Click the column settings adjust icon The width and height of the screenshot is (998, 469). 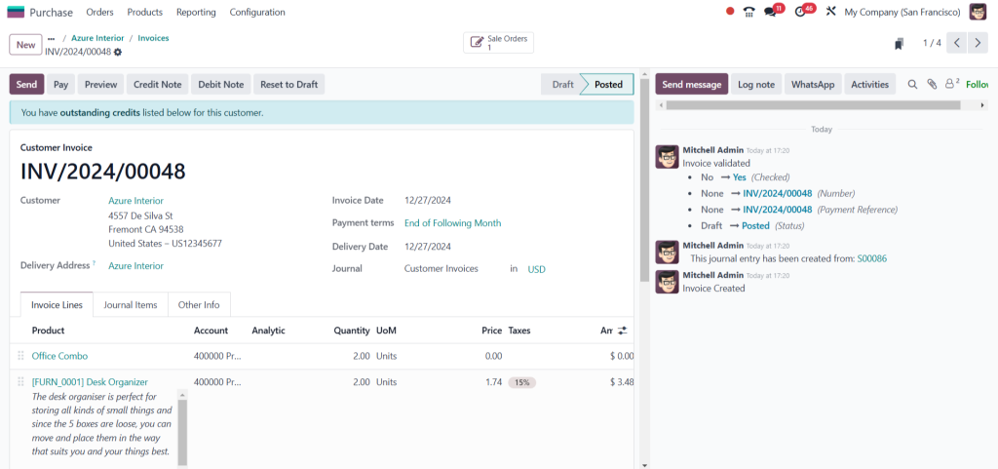coord(623,331)
